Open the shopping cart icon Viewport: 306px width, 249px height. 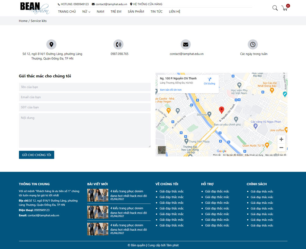tap(285, 8)
